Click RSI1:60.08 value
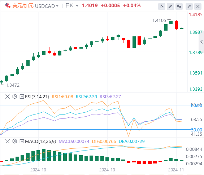 [x=62, y=97]
